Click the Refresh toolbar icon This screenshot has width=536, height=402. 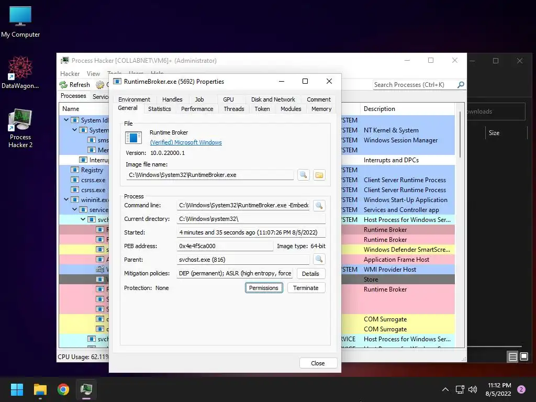63,85
